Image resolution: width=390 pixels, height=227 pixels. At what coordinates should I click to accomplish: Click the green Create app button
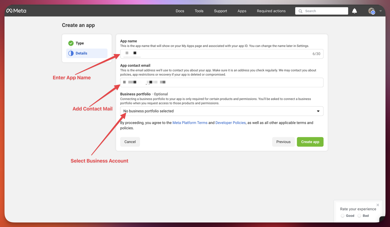point(310,142)
